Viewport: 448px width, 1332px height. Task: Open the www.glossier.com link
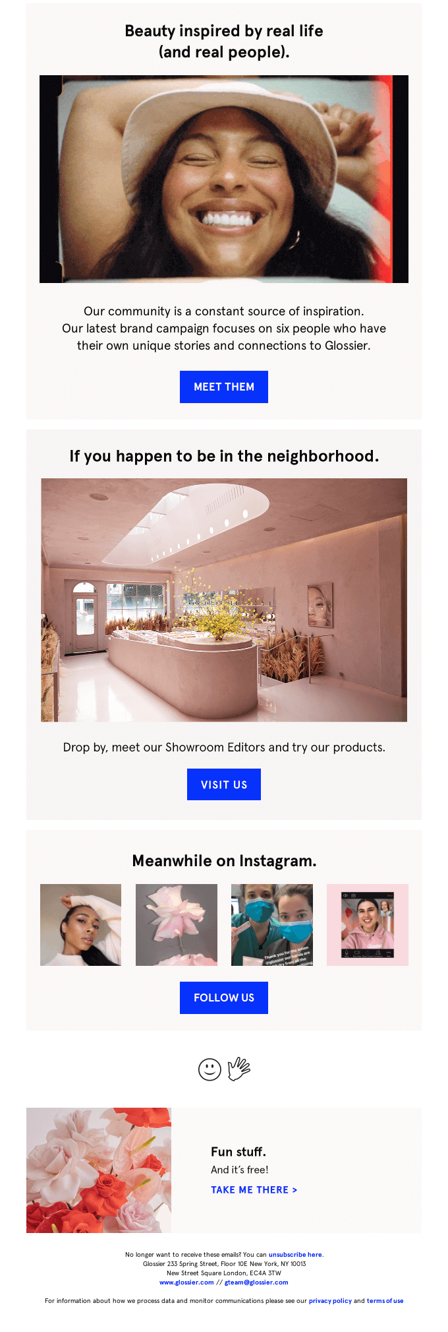(x=186, y=1282)
